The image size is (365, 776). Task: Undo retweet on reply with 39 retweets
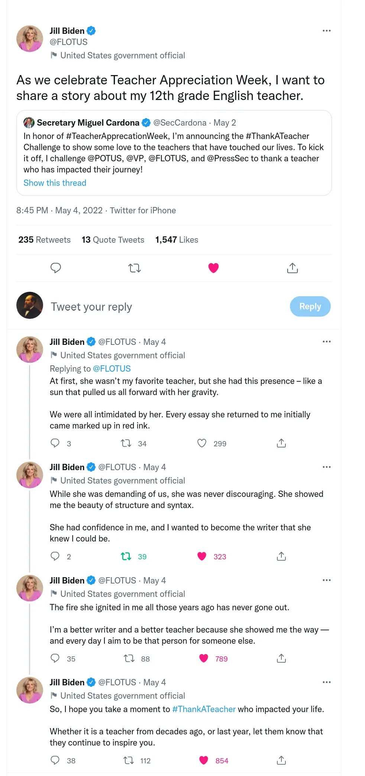(x=126, y=556)
